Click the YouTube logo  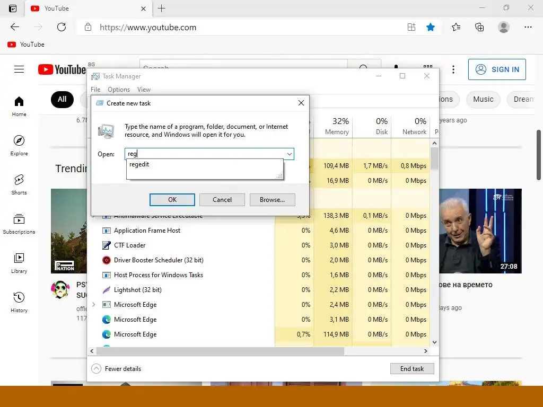pos(62,69)
